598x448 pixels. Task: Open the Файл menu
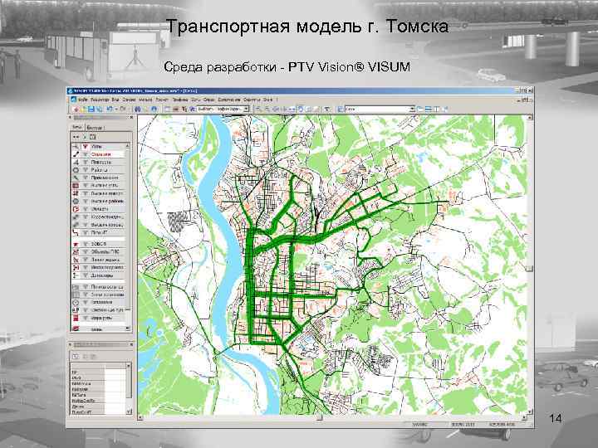[82, 100]
